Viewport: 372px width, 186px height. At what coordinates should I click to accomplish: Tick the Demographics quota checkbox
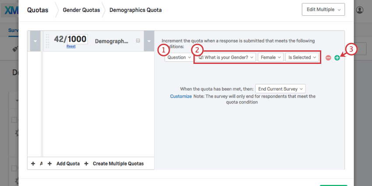[138, 41]
